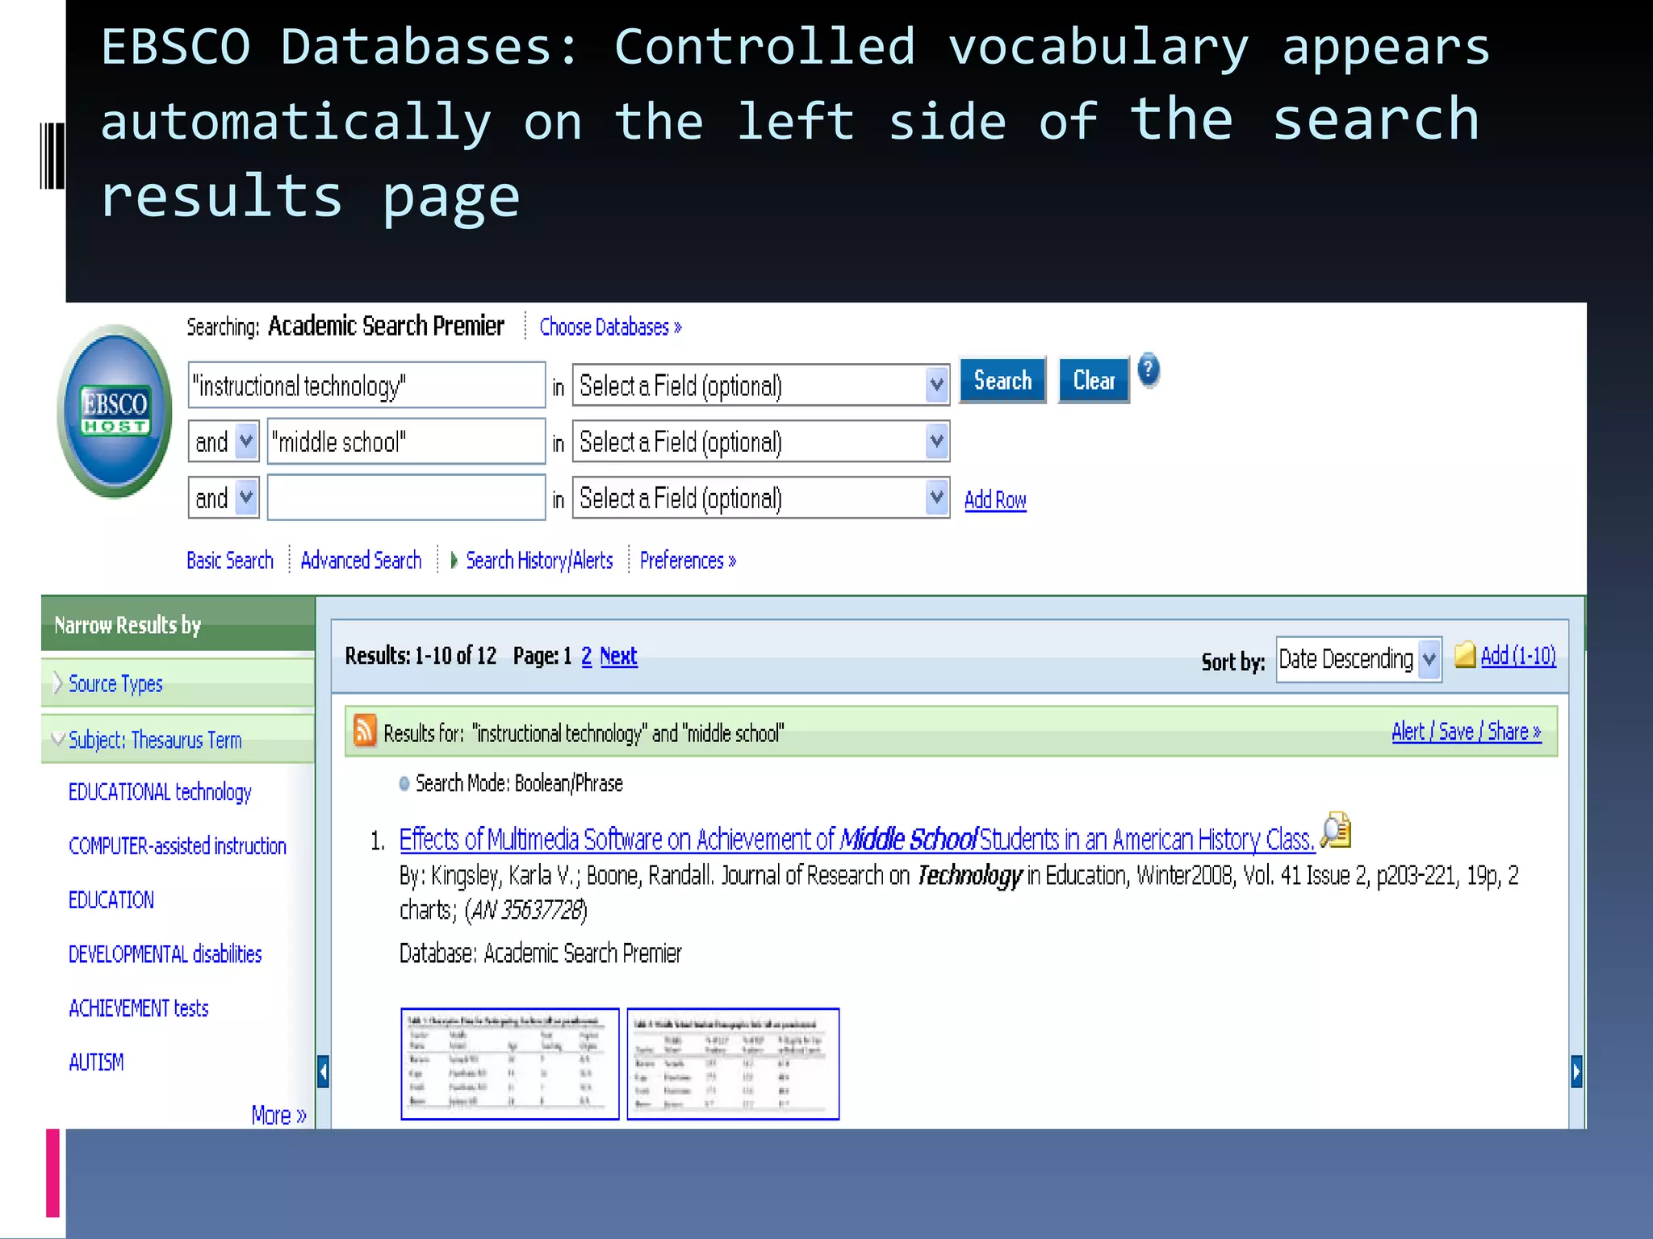This screenshot has height=1239, width=1653.
Task: Switch to Basic Search
Action: (x=230, y=561)
